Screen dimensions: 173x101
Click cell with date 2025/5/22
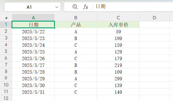coord(33,32)
